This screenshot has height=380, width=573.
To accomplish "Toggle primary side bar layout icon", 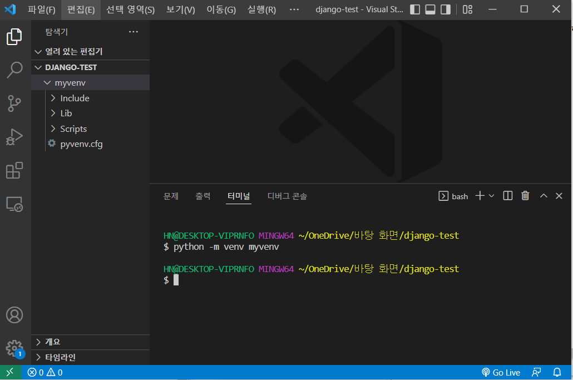I will point(415,9).
